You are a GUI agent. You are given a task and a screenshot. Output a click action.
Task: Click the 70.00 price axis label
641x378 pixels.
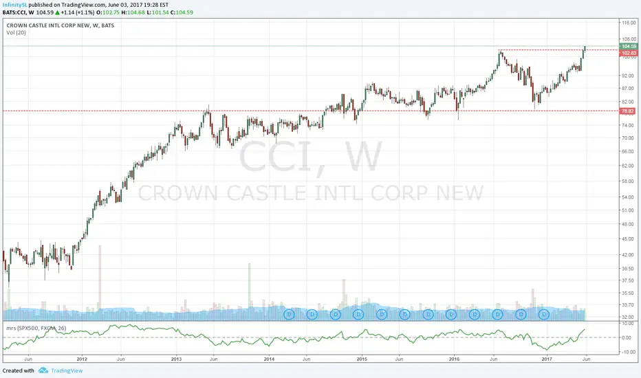[x=628, y=138]
